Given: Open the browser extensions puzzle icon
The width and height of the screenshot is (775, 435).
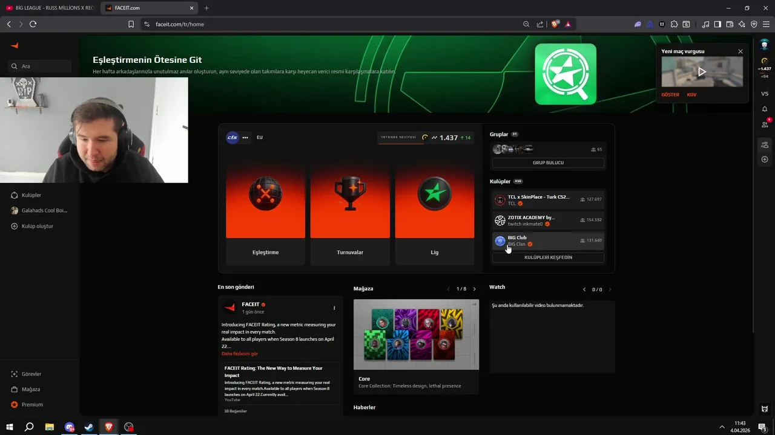Looking at the screenshot, I should [x=674, y=24].
